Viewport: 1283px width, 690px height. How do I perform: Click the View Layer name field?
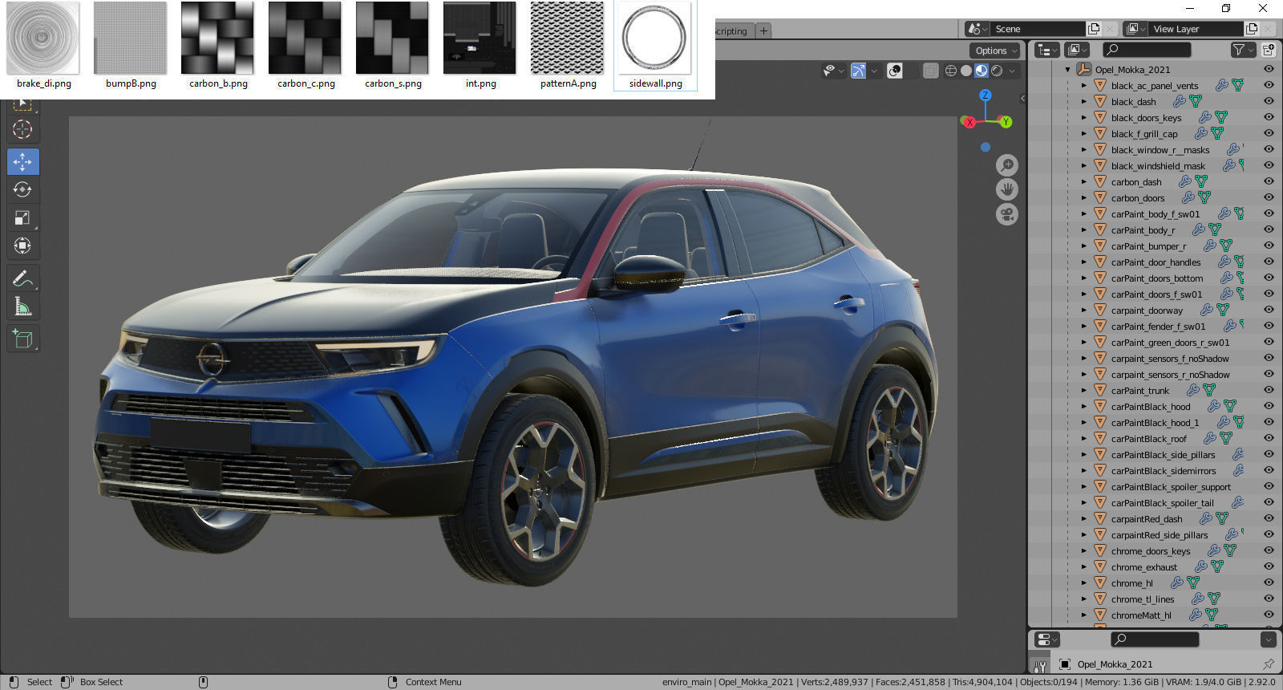click(1196, 29)
